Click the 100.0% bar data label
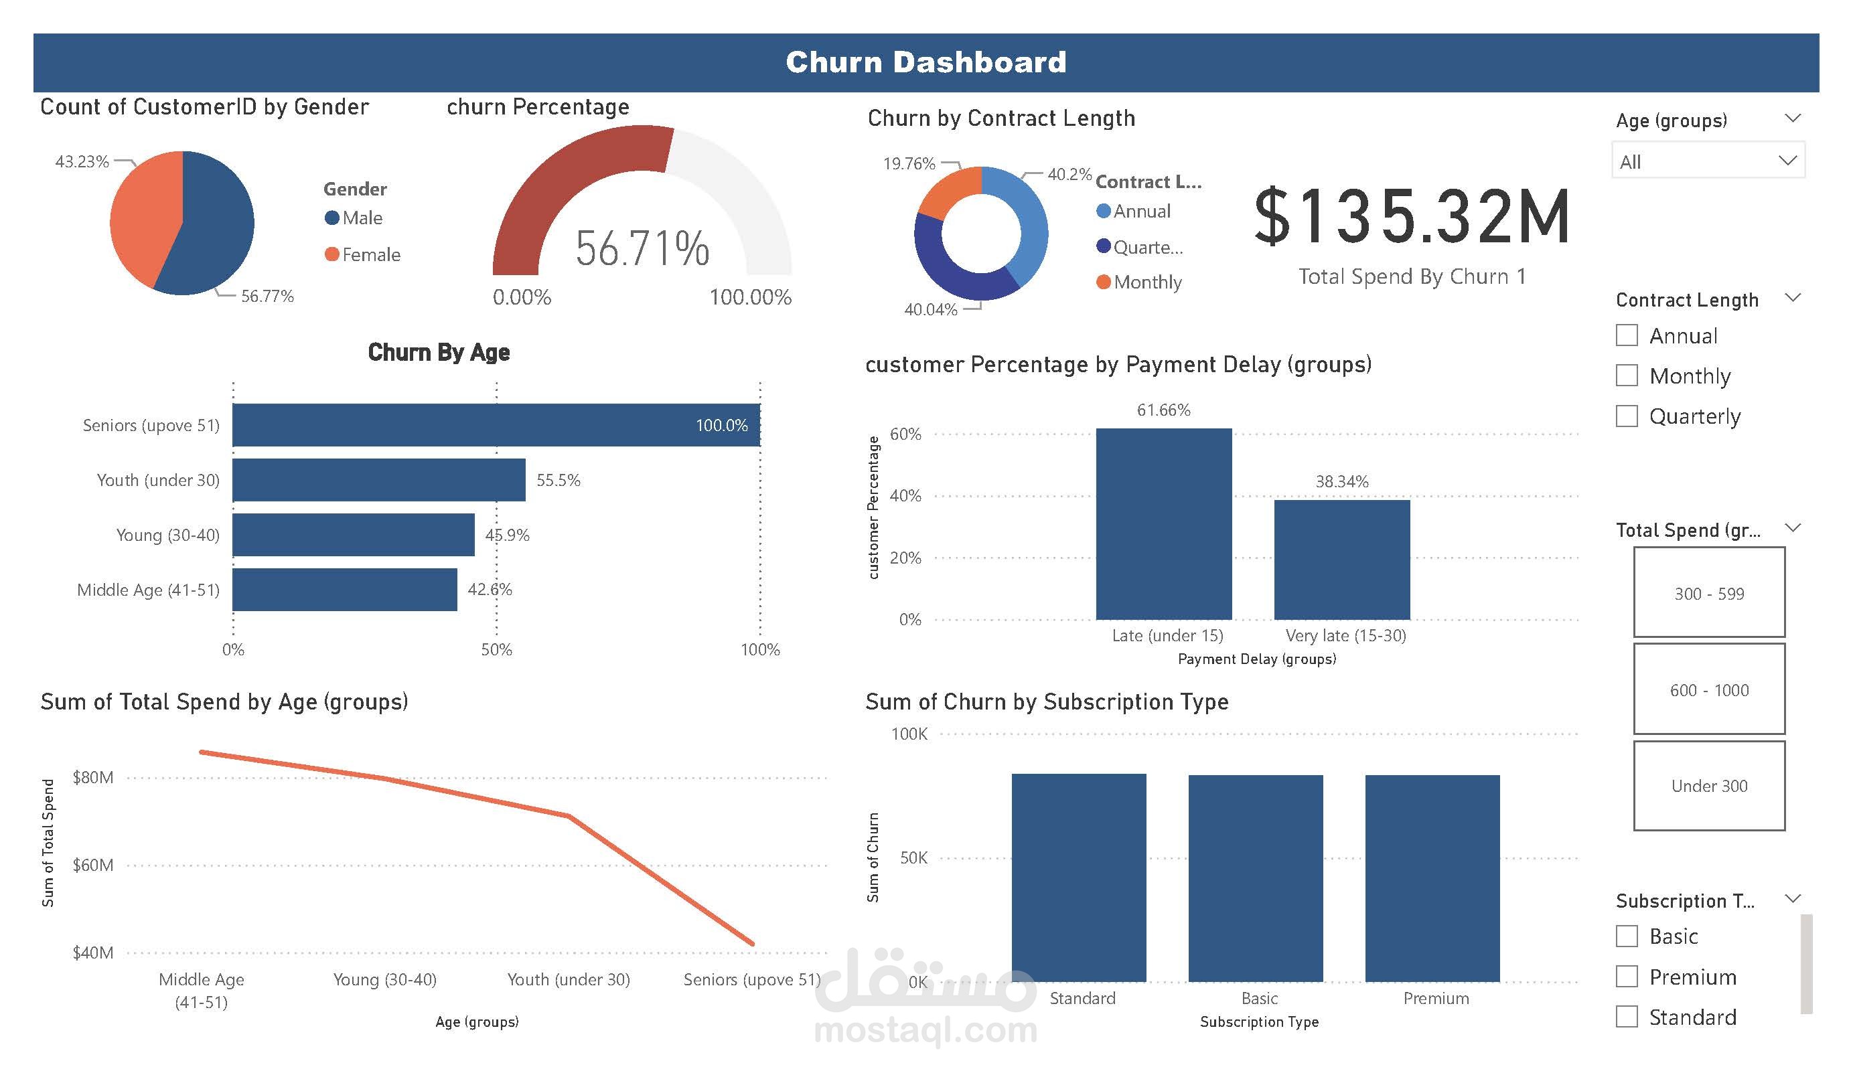1853x1071 pixels. [x=721, y=425]
